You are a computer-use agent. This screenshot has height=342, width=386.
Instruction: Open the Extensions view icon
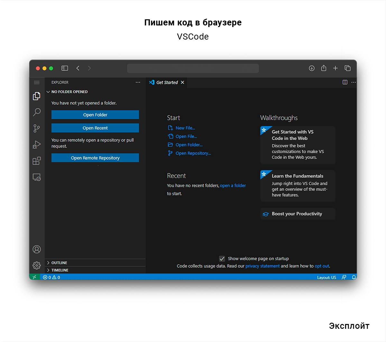[37, 161]
